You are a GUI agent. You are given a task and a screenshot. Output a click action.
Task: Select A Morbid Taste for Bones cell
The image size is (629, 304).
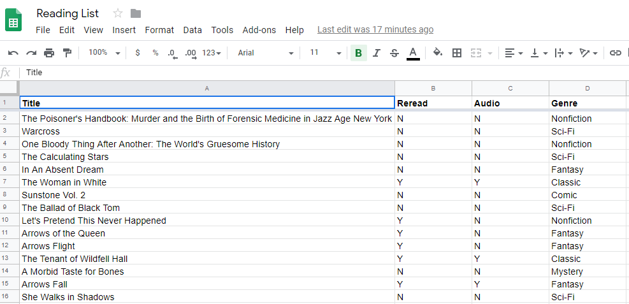pos(207,271)
